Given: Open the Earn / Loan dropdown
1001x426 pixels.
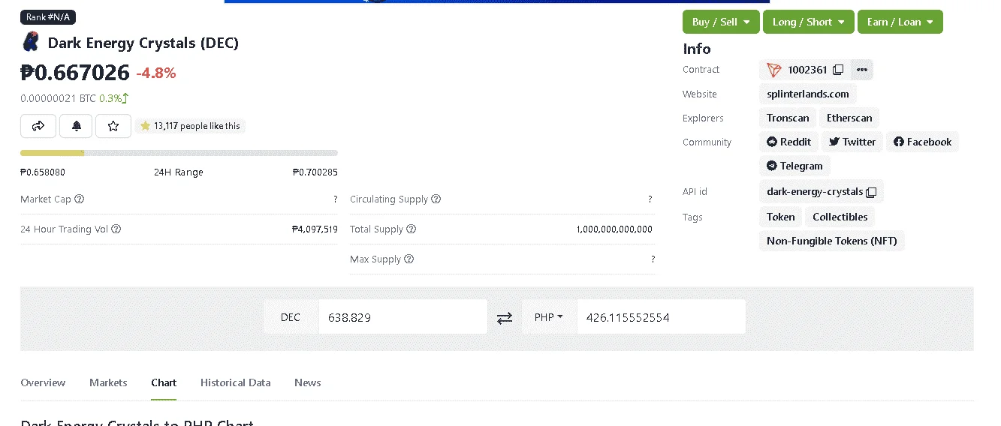Looking at the screenshot, I should click(900, 22).
